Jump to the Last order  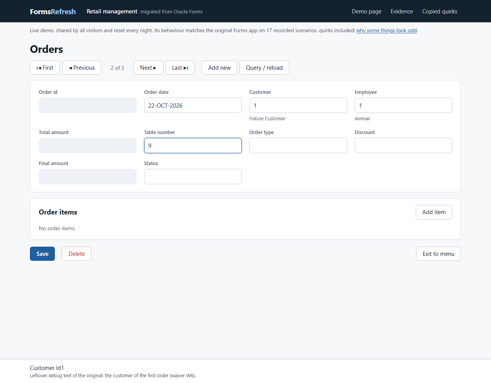pyautogui.click(x=180, y=68)
